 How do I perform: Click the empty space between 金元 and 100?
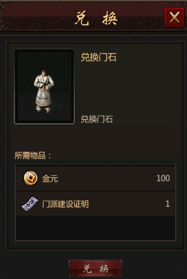(x=107, y=178)
